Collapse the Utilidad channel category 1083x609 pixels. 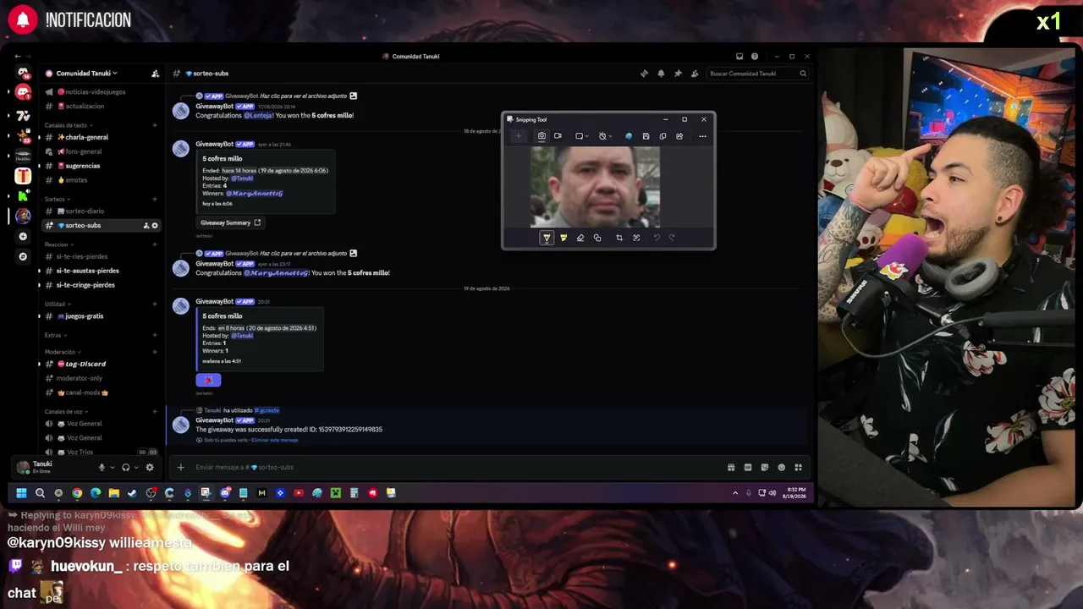pos(58,304)
